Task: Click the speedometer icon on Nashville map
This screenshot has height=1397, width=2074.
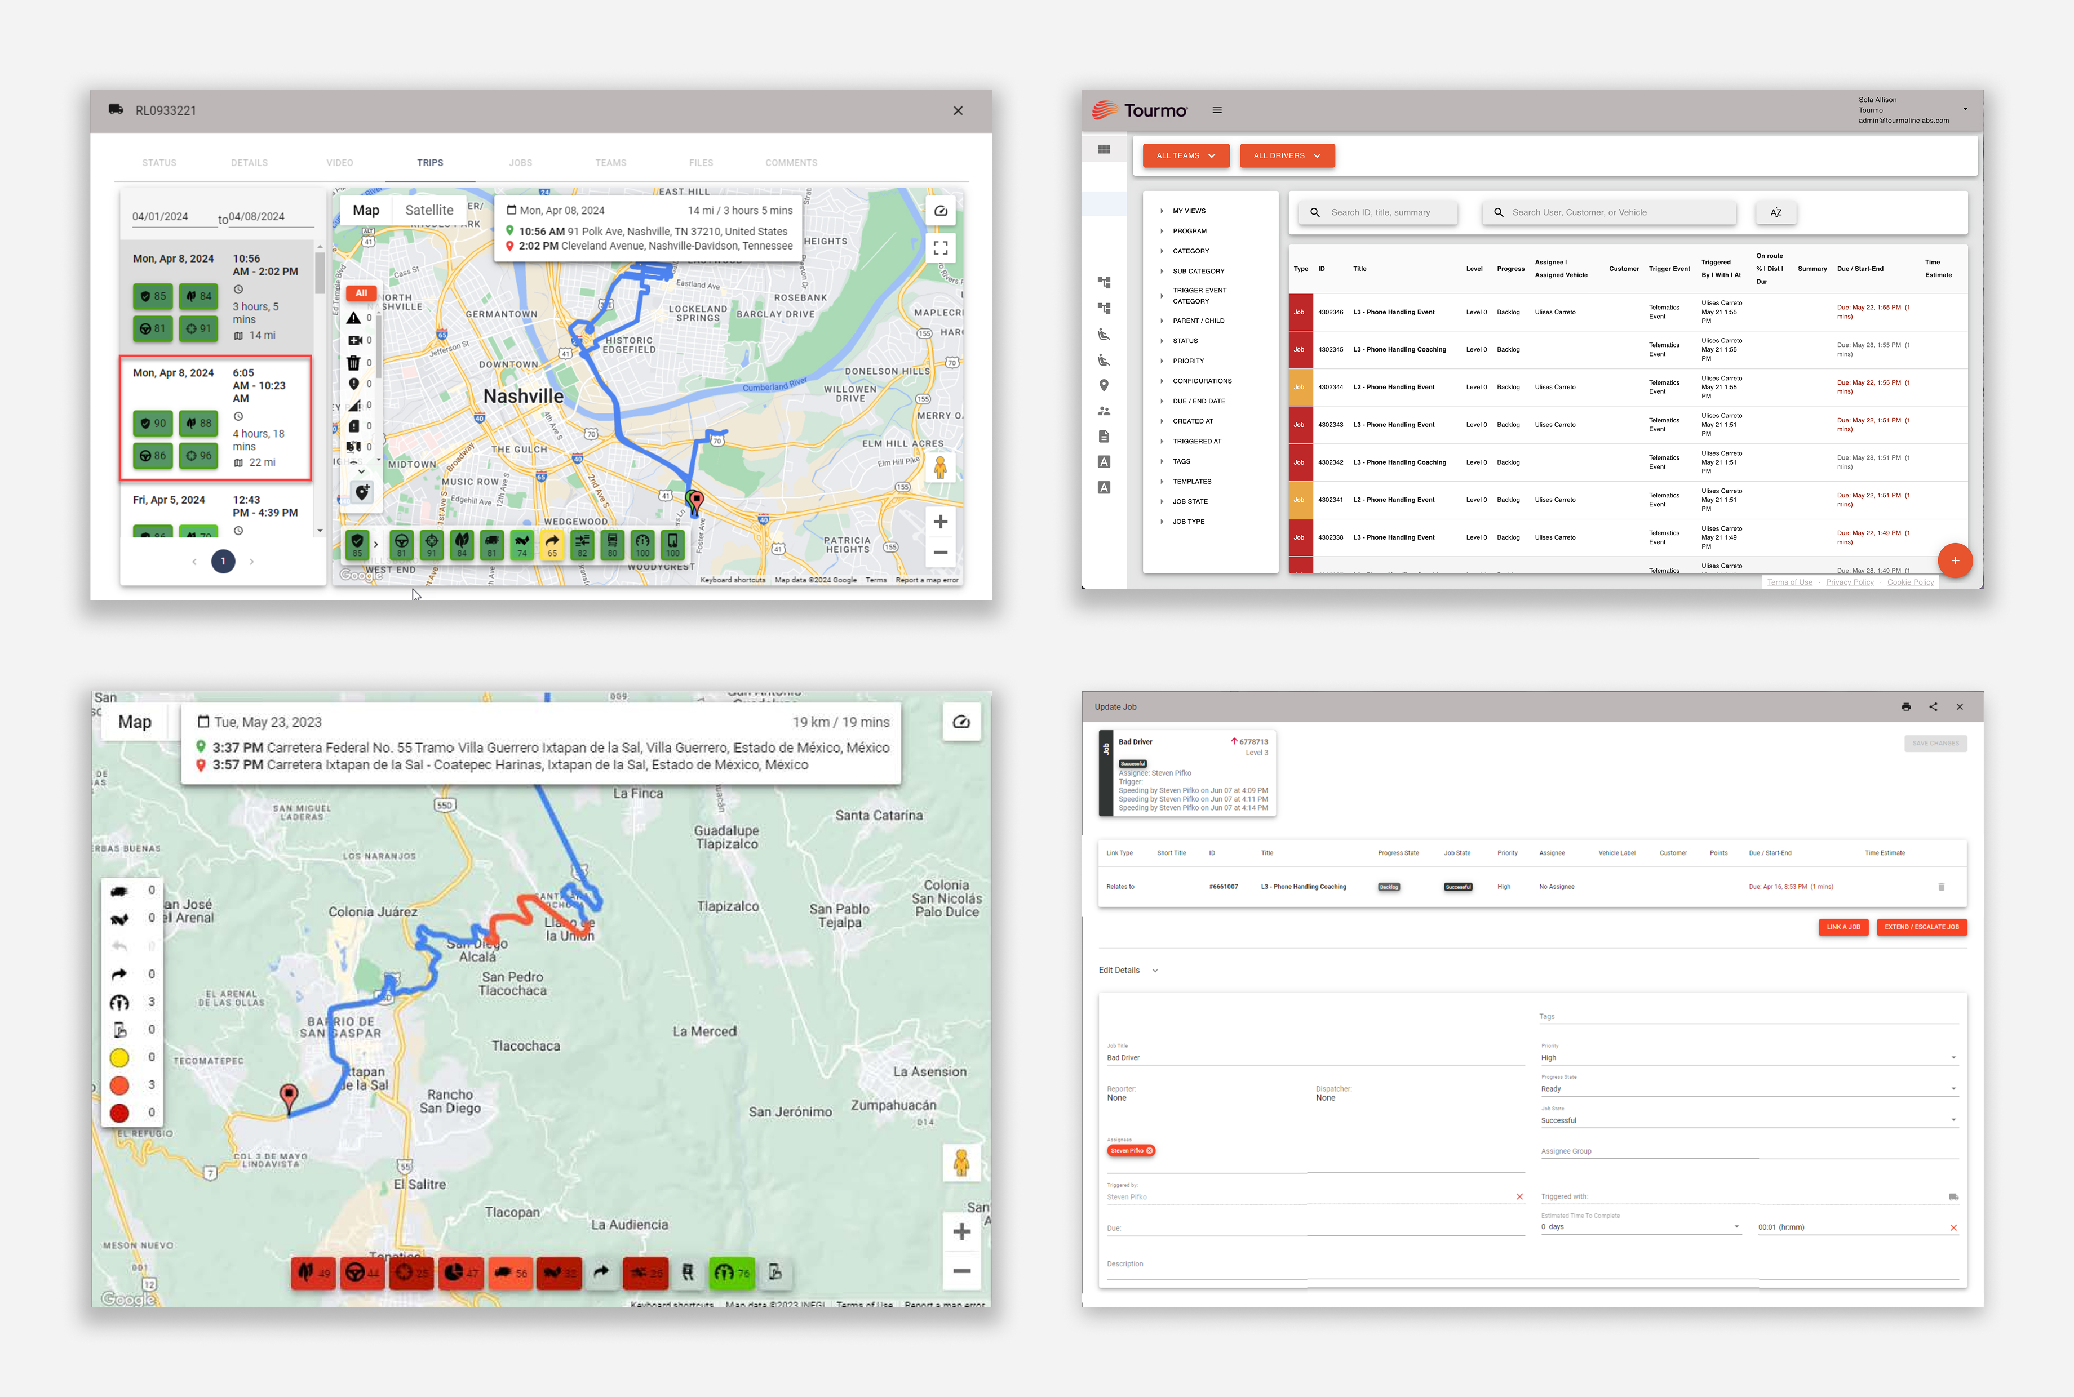Action: point(940,211)
